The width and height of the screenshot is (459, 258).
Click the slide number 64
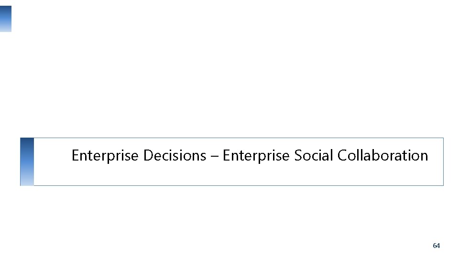(436, 246)
